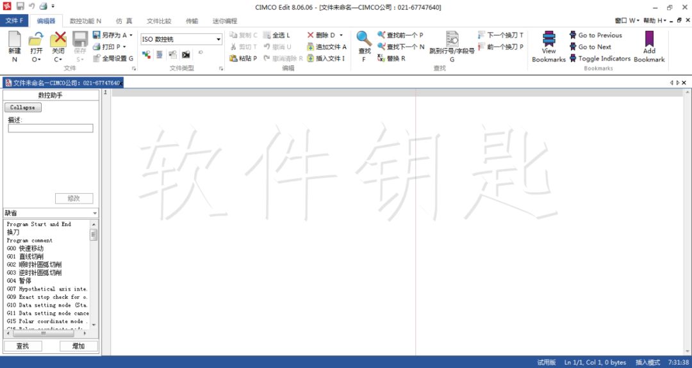
Task: Switch to the 数控功能 N tab
Action: coord(85,20)
